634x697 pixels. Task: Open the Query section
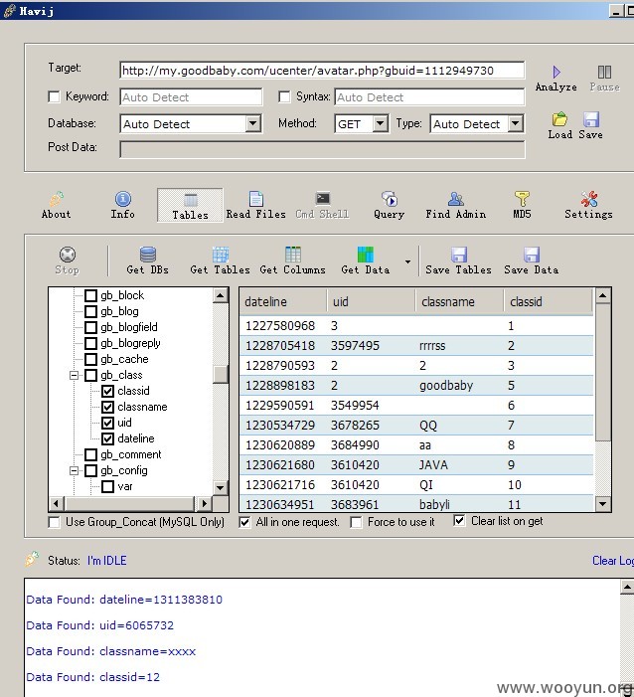(390, 206)
